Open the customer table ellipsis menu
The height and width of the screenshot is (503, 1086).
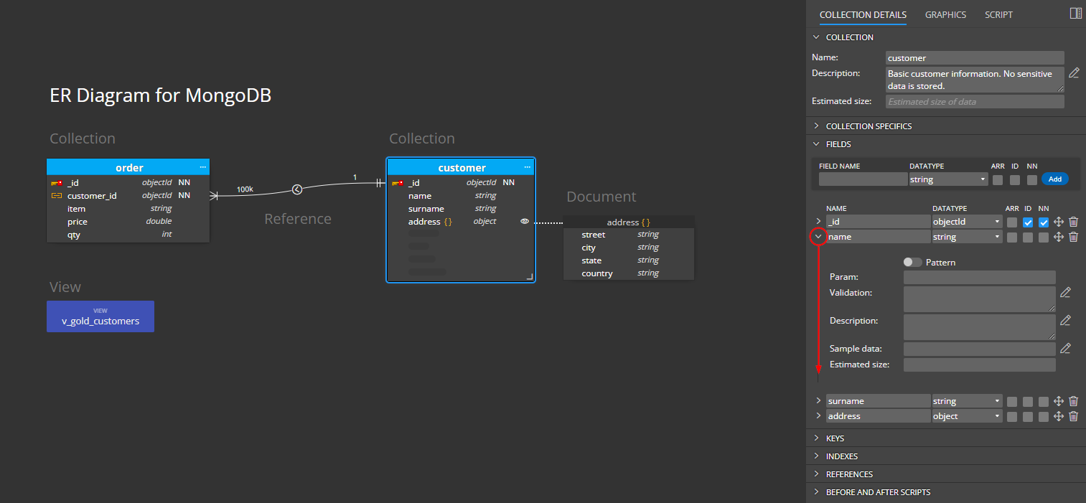pos(527,166)
